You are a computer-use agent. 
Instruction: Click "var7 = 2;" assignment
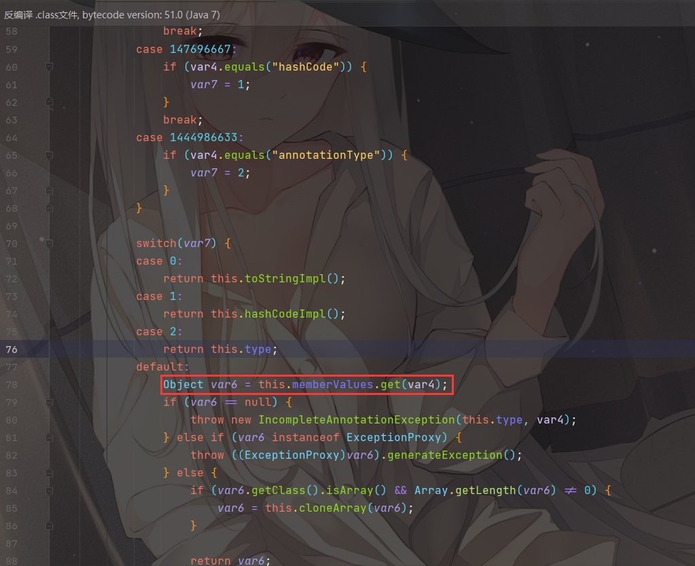[220, 173]
